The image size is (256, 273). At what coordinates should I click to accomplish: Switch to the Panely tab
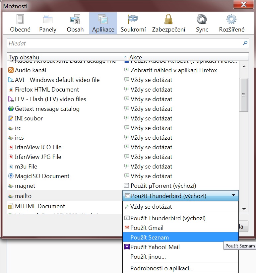click(48, 23)
